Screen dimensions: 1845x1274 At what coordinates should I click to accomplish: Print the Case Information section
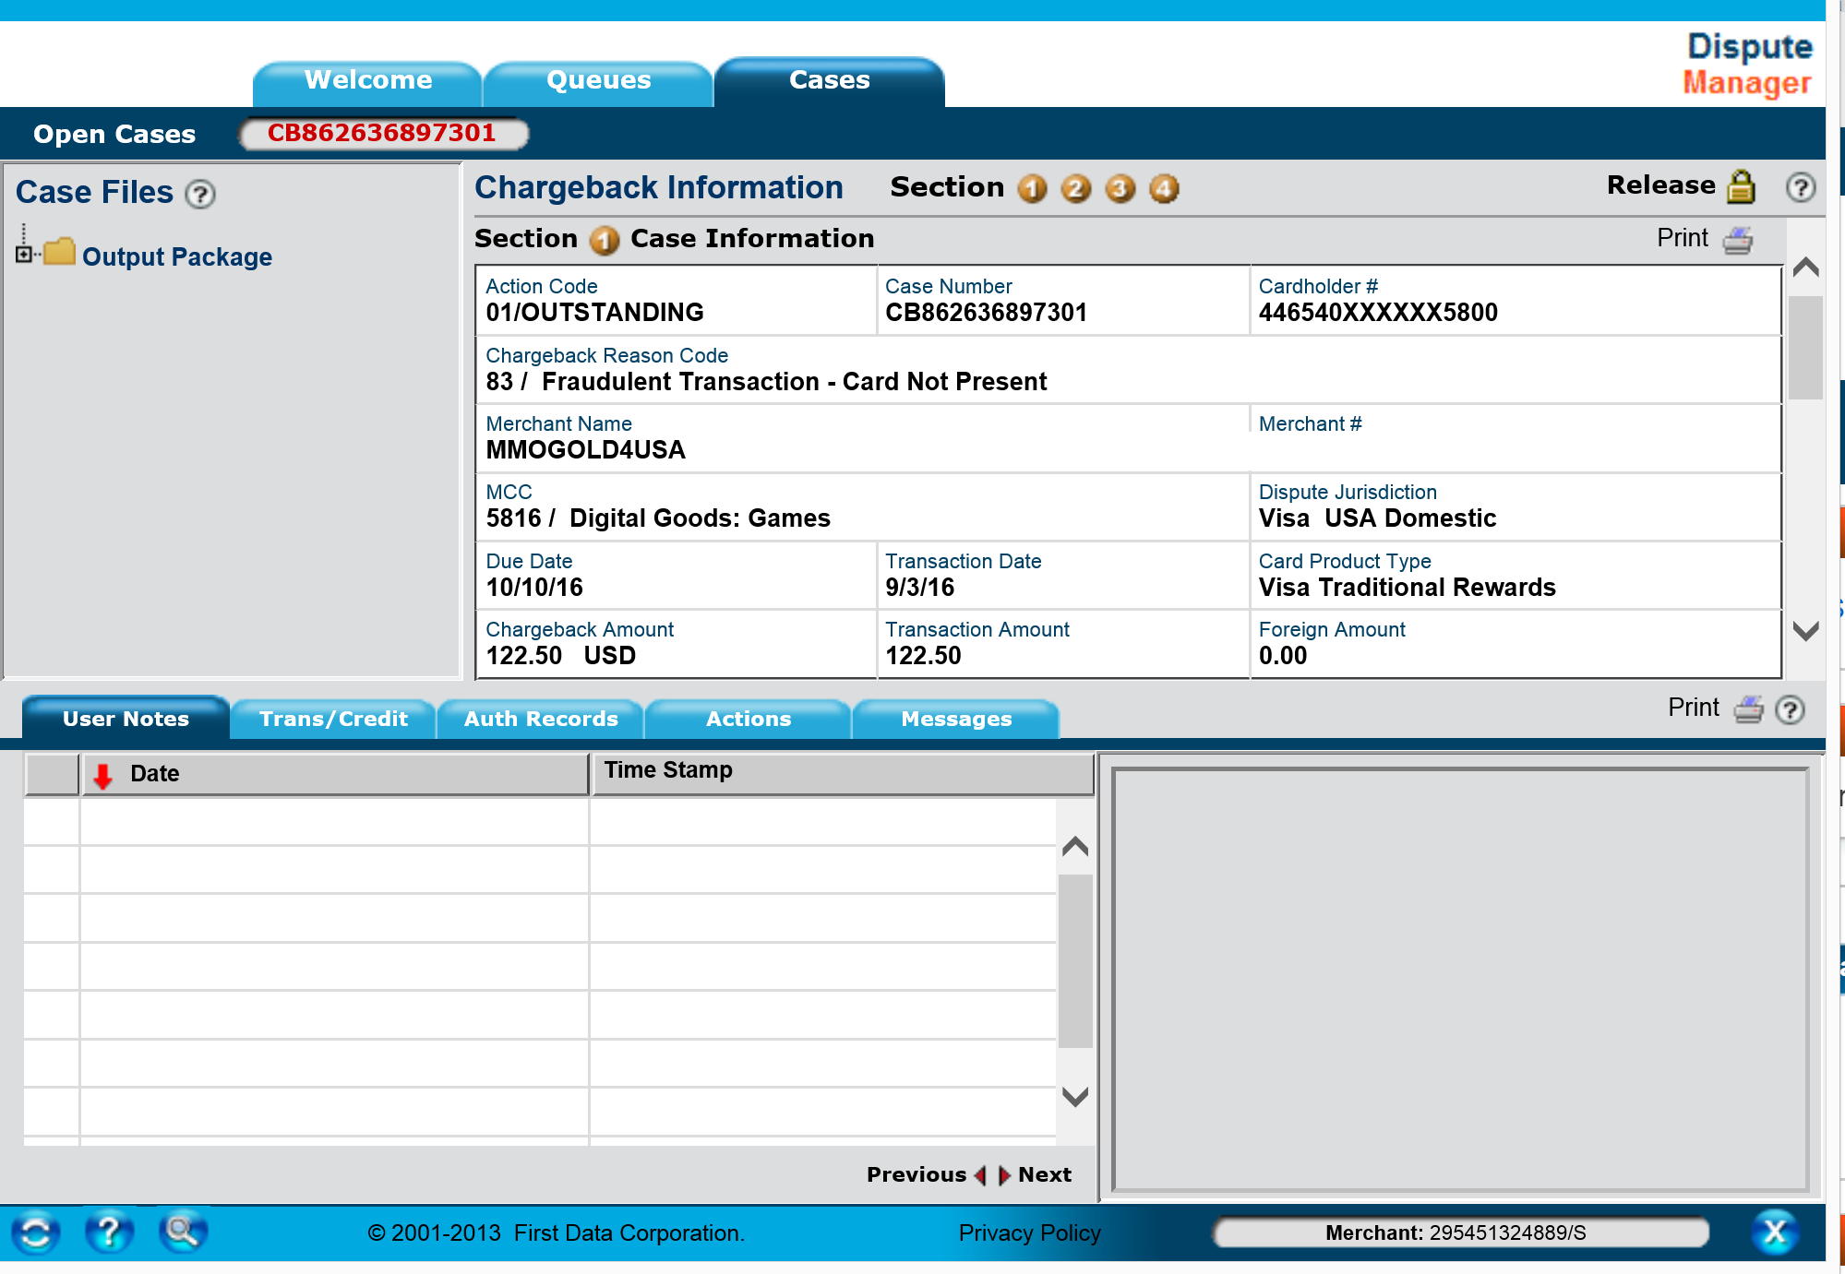1738,240
